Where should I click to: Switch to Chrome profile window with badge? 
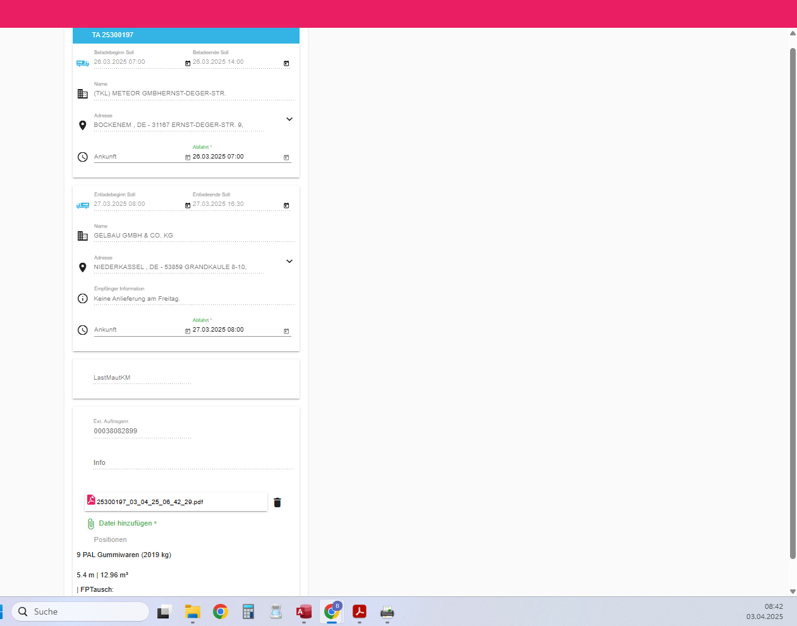coord(332,611)
